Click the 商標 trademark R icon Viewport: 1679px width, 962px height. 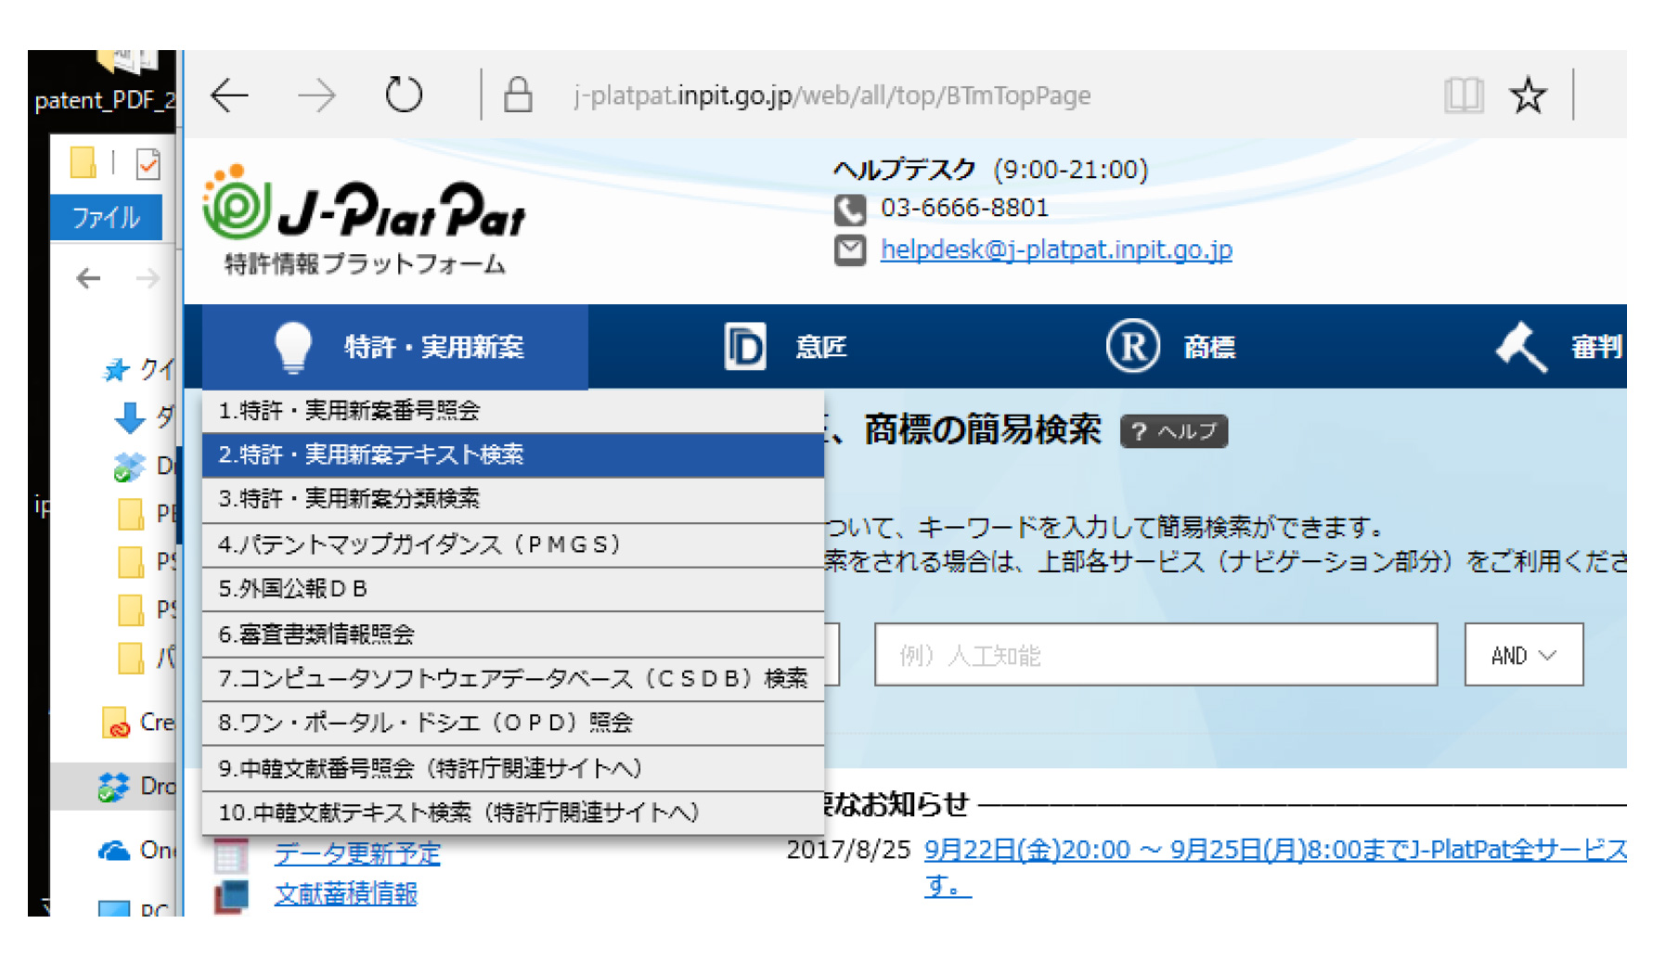(1131, 345)
